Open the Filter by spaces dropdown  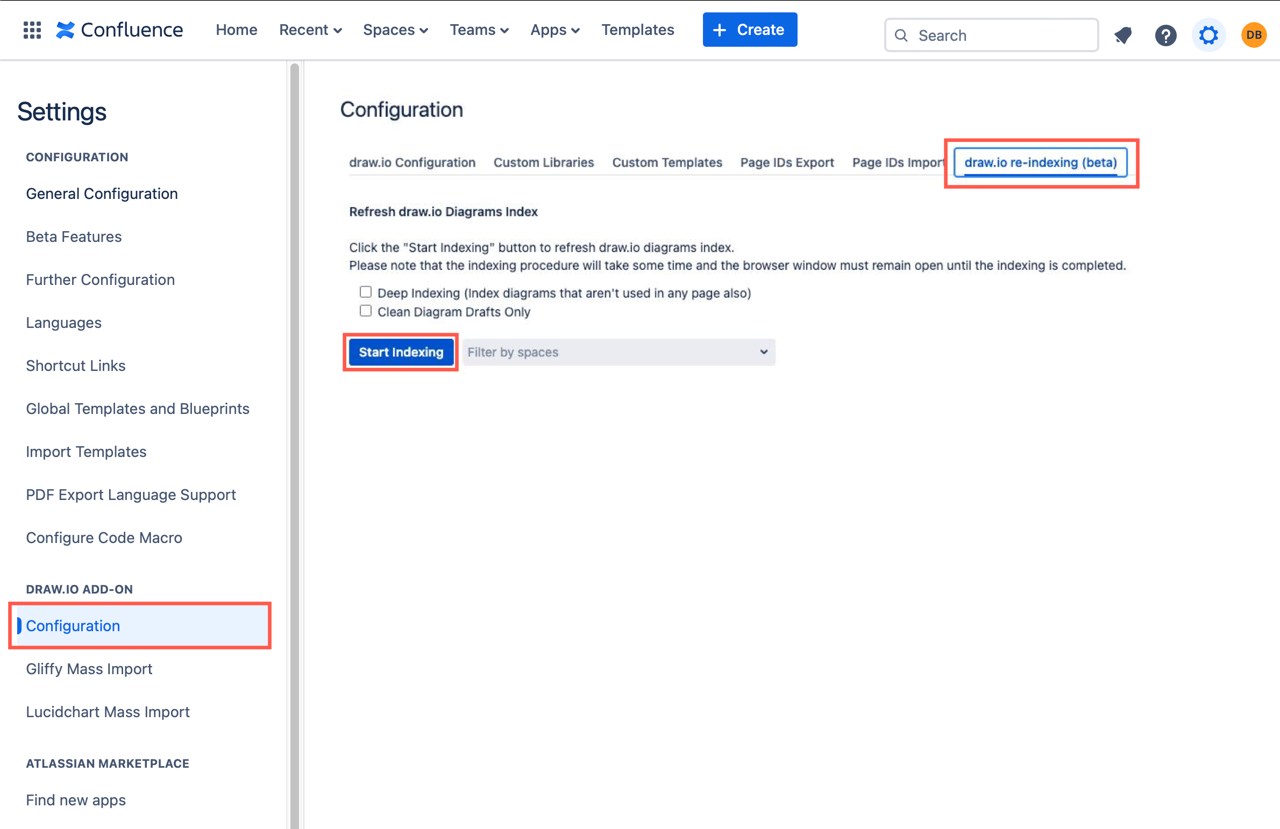coord(618,352)
